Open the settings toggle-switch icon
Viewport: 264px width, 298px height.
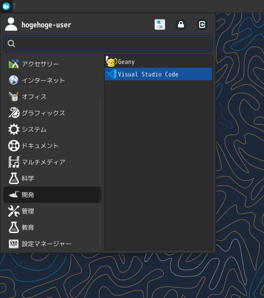point(160,25)
